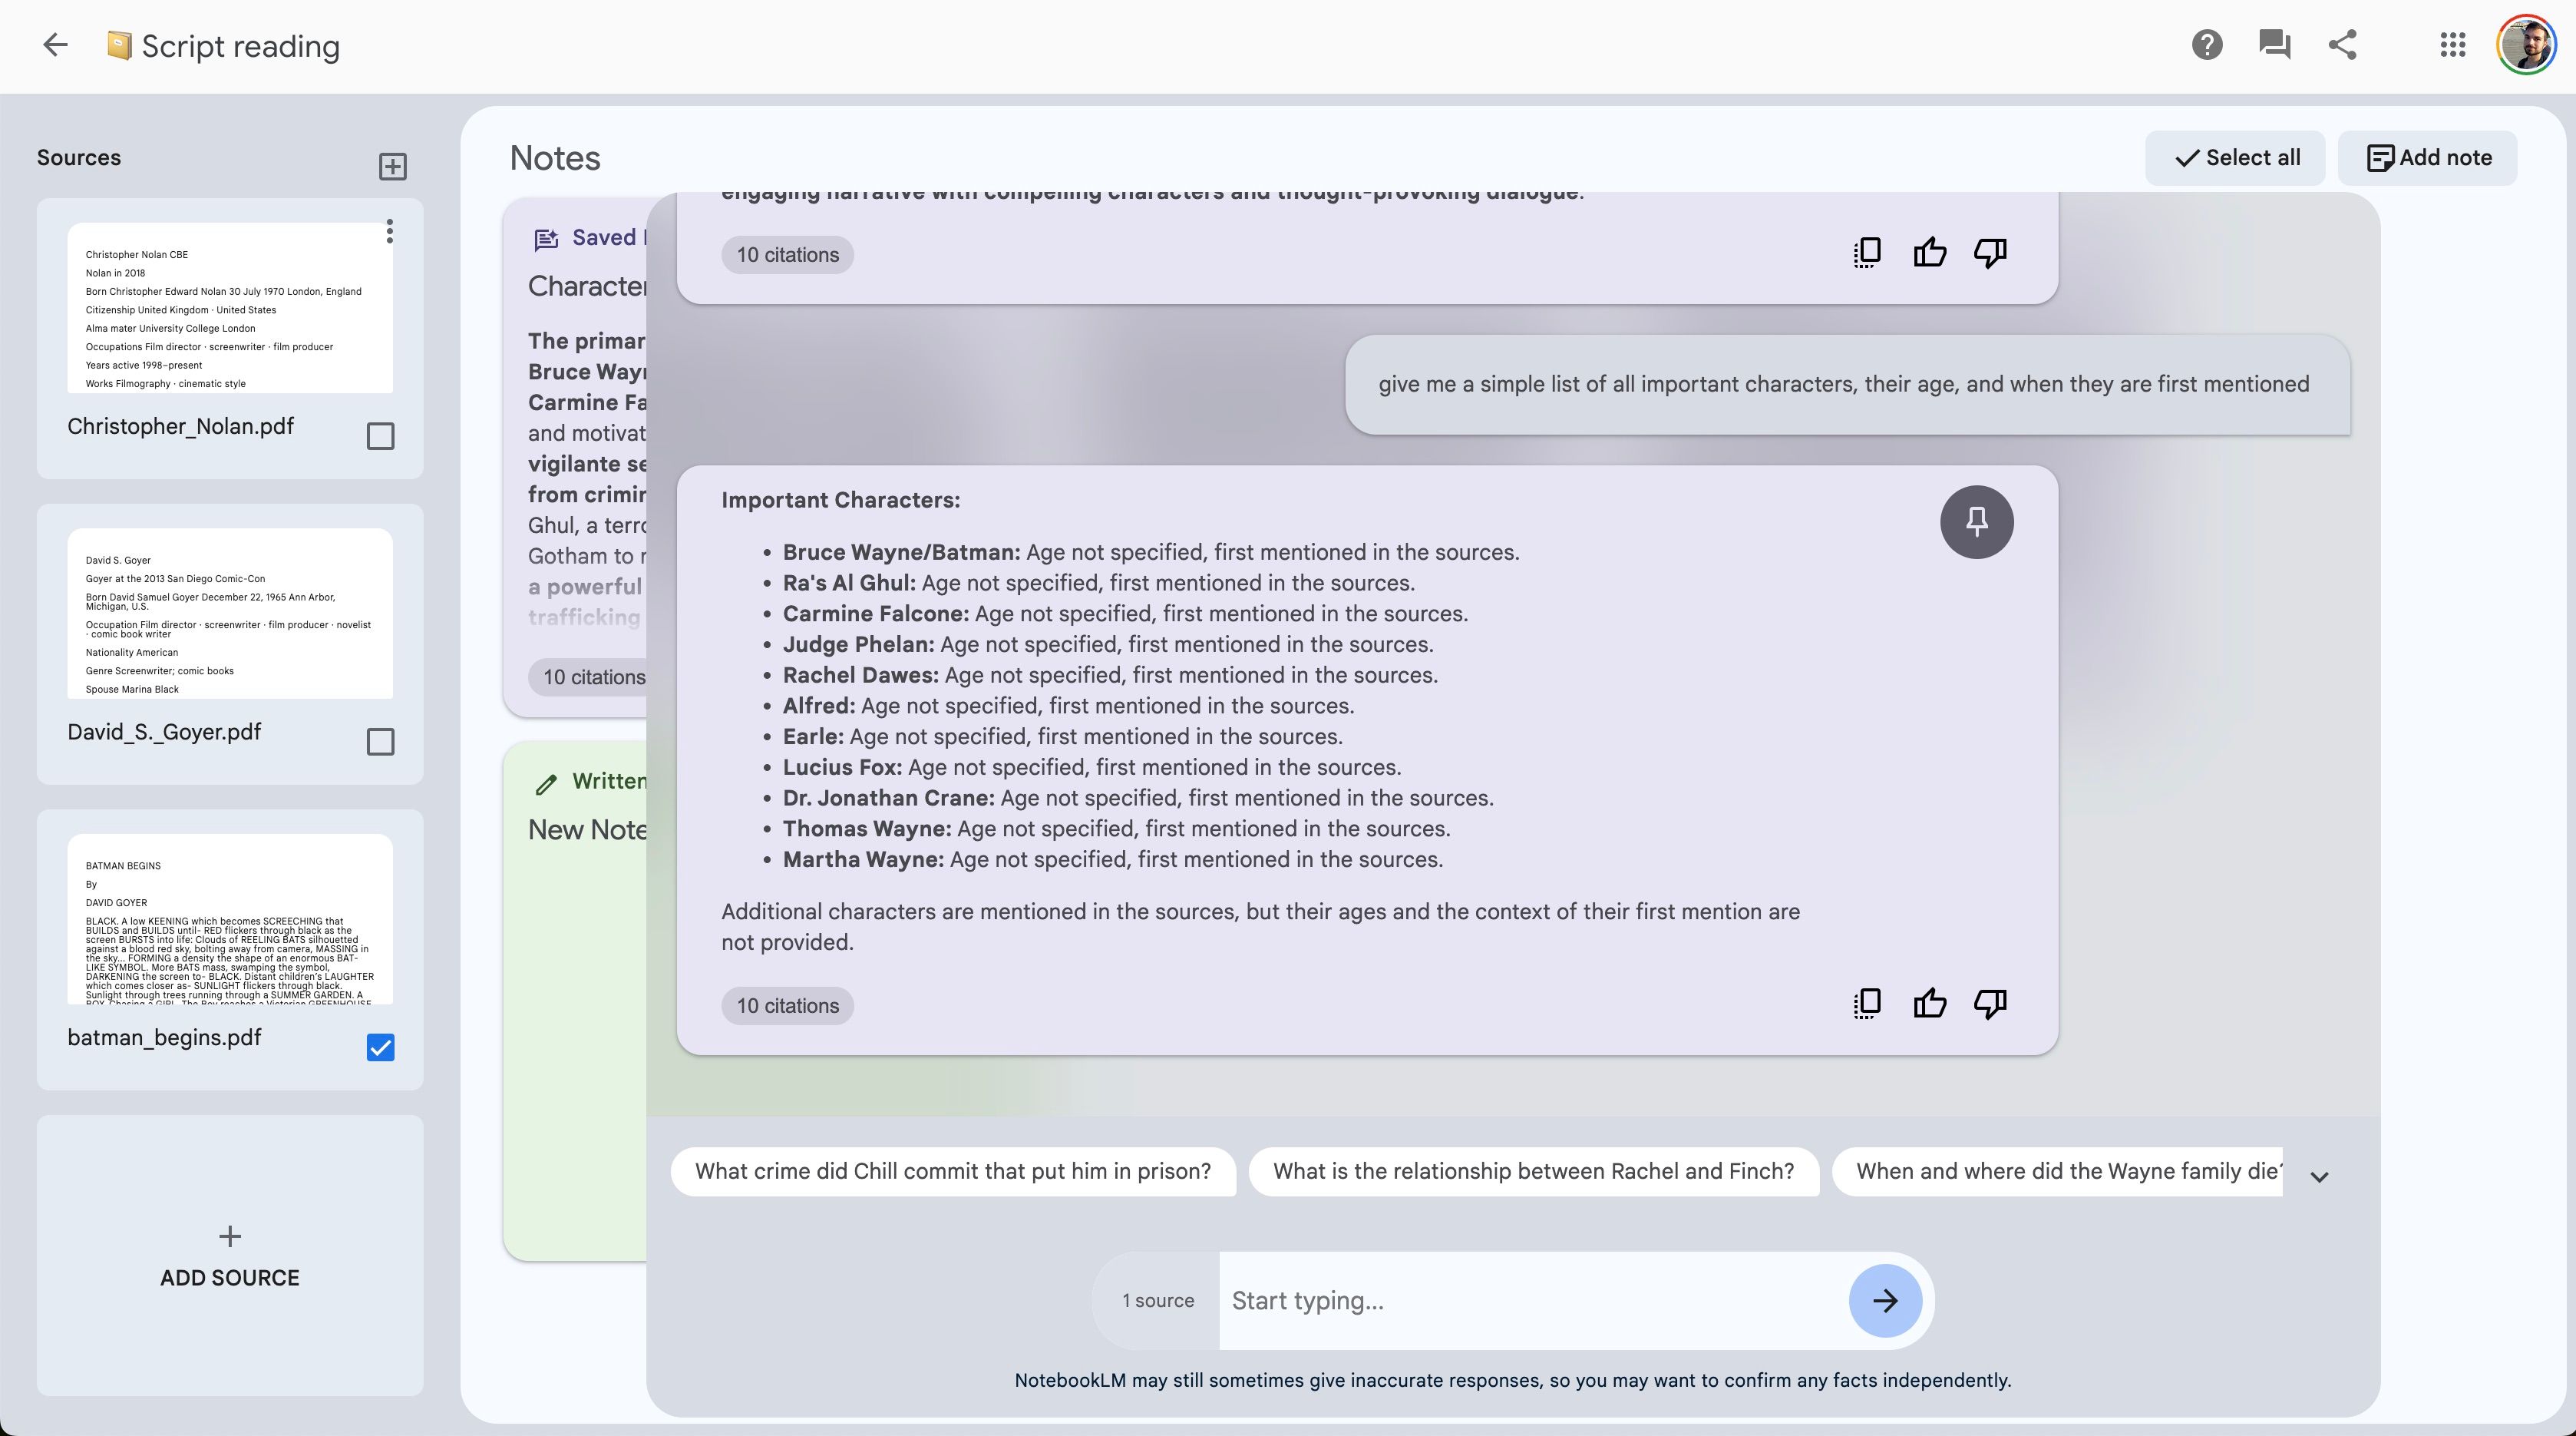Click the add source plus icon beside Sources

[x=393, y=166]
